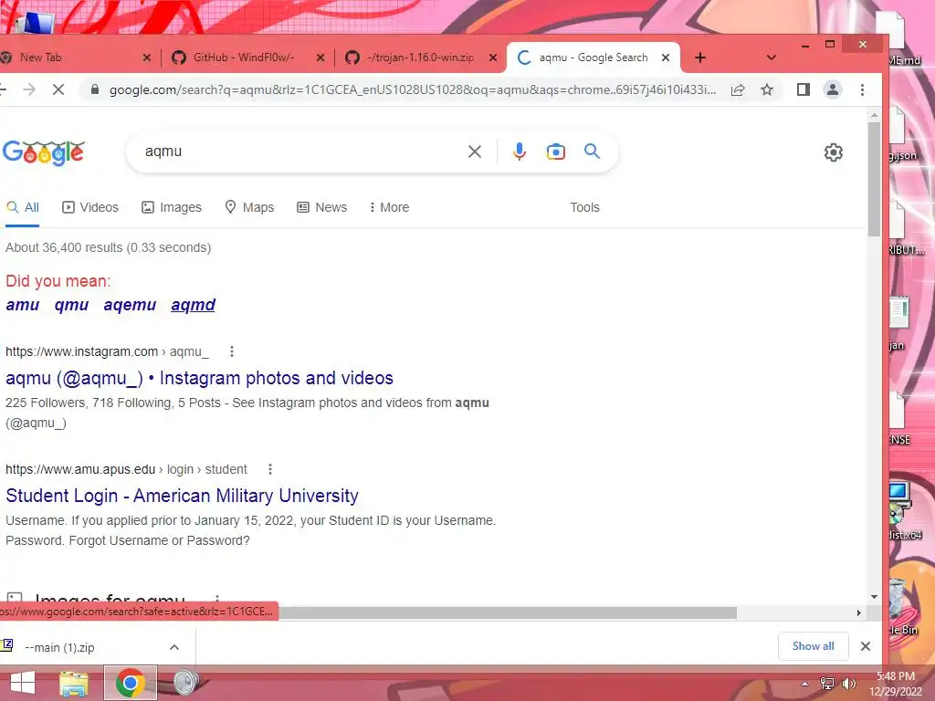
Task: Open the Chrome side panel
Action: pos(804,90)
